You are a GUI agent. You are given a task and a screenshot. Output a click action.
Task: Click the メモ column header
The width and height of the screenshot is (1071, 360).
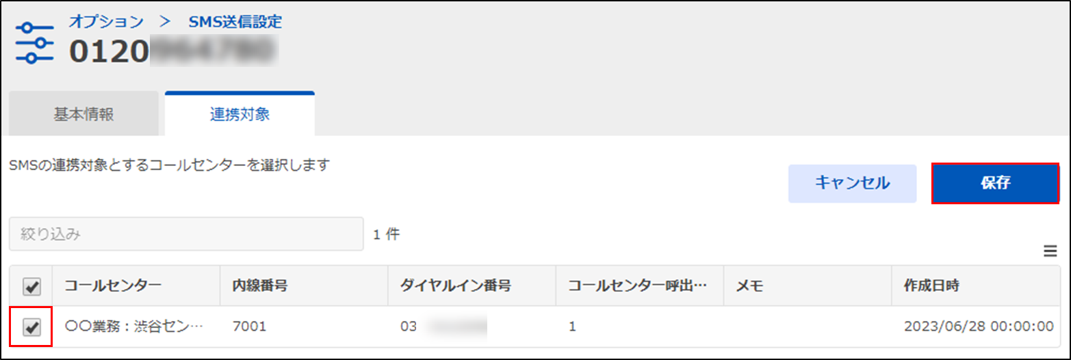coord(808,286)
